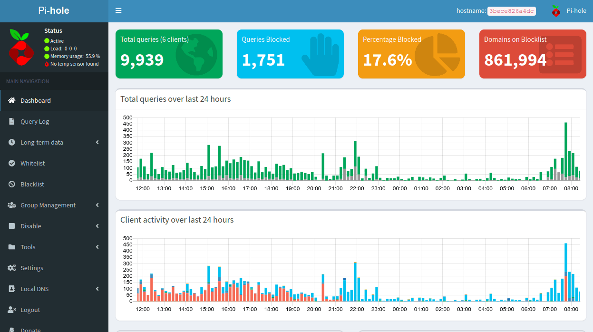
Task: Open the Settings page
Action: click(54, 268)
